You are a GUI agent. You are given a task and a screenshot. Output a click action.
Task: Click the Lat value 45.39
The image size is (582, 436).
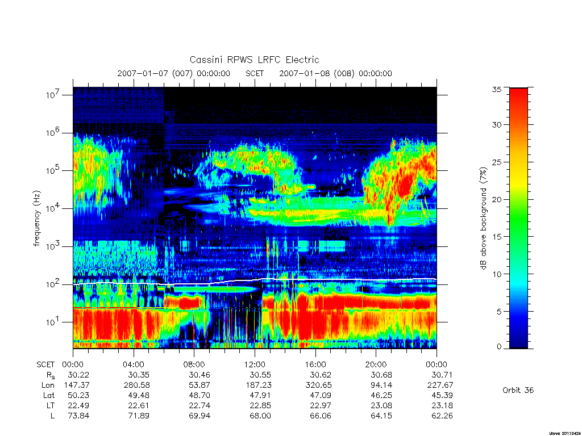442,395
